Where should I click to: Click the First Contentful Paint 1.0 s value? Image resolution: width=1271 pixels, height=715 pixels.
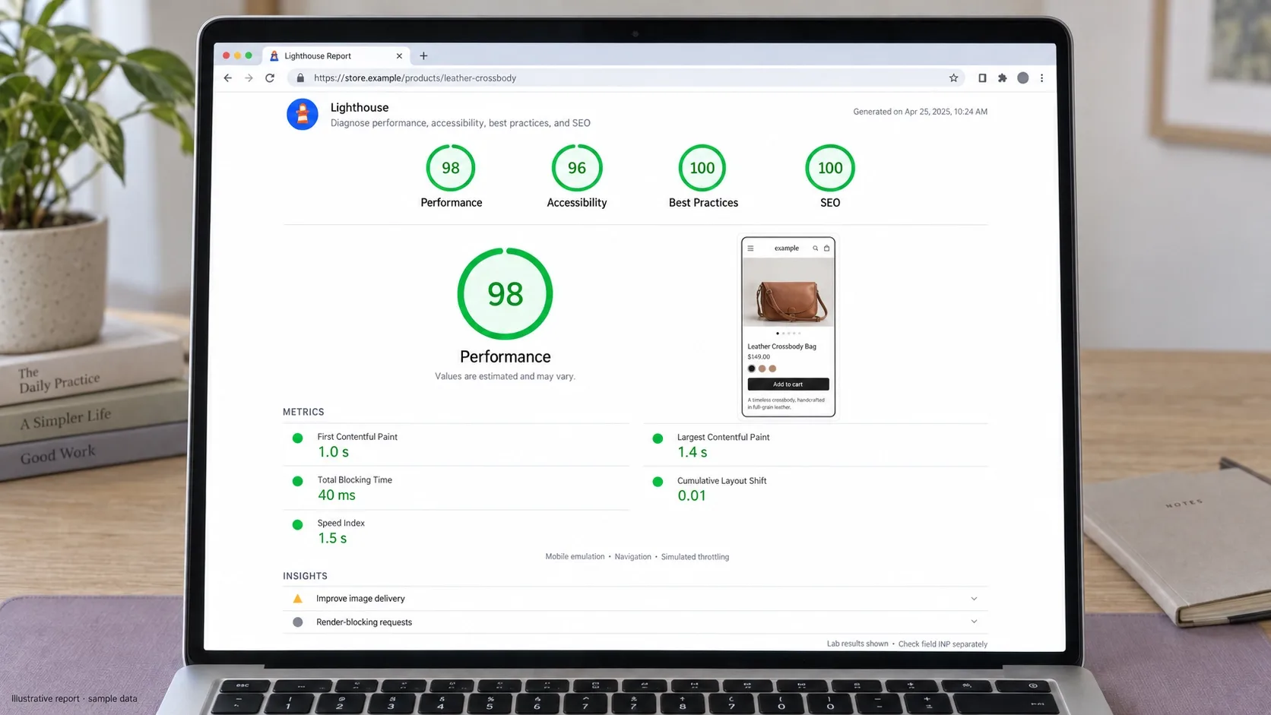tap(334, 452)
